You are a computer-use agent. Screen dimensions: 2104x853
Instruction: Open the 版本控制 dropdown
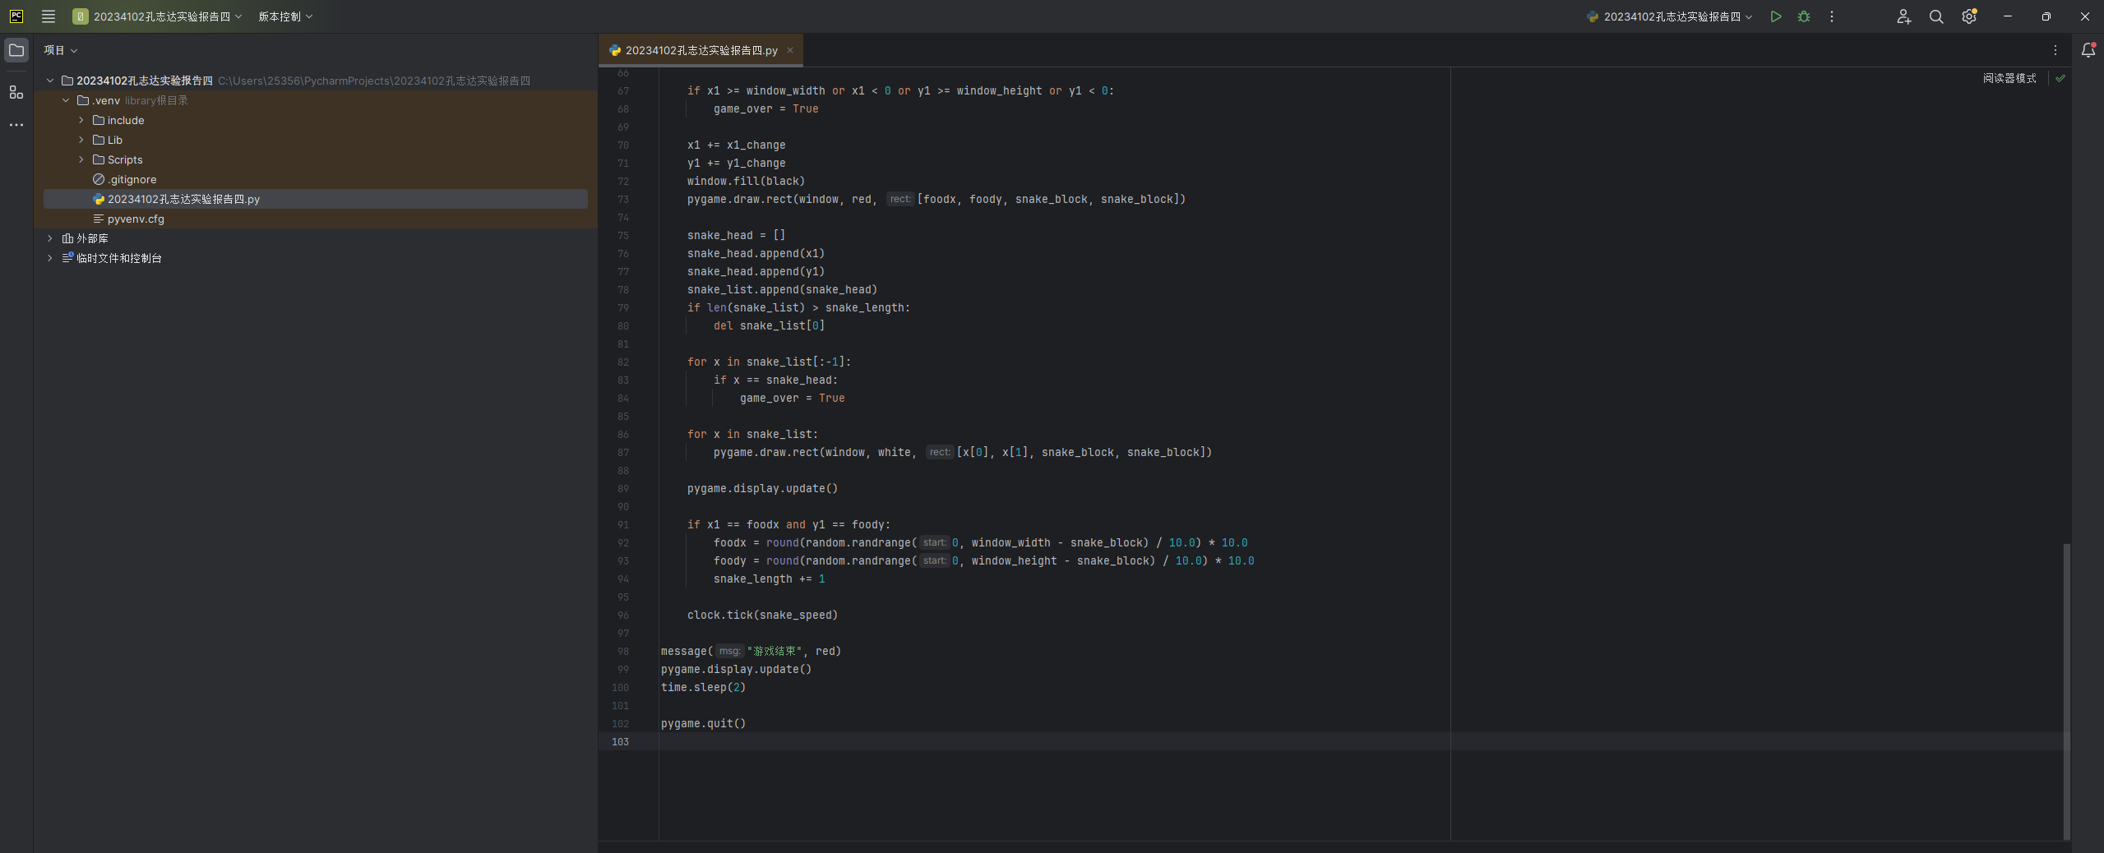point(284,16)
